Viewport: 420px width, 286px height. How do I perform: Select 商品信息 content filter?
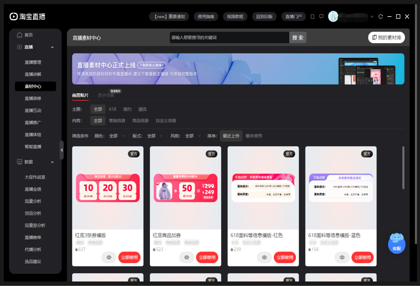click(x=141, y=121)
